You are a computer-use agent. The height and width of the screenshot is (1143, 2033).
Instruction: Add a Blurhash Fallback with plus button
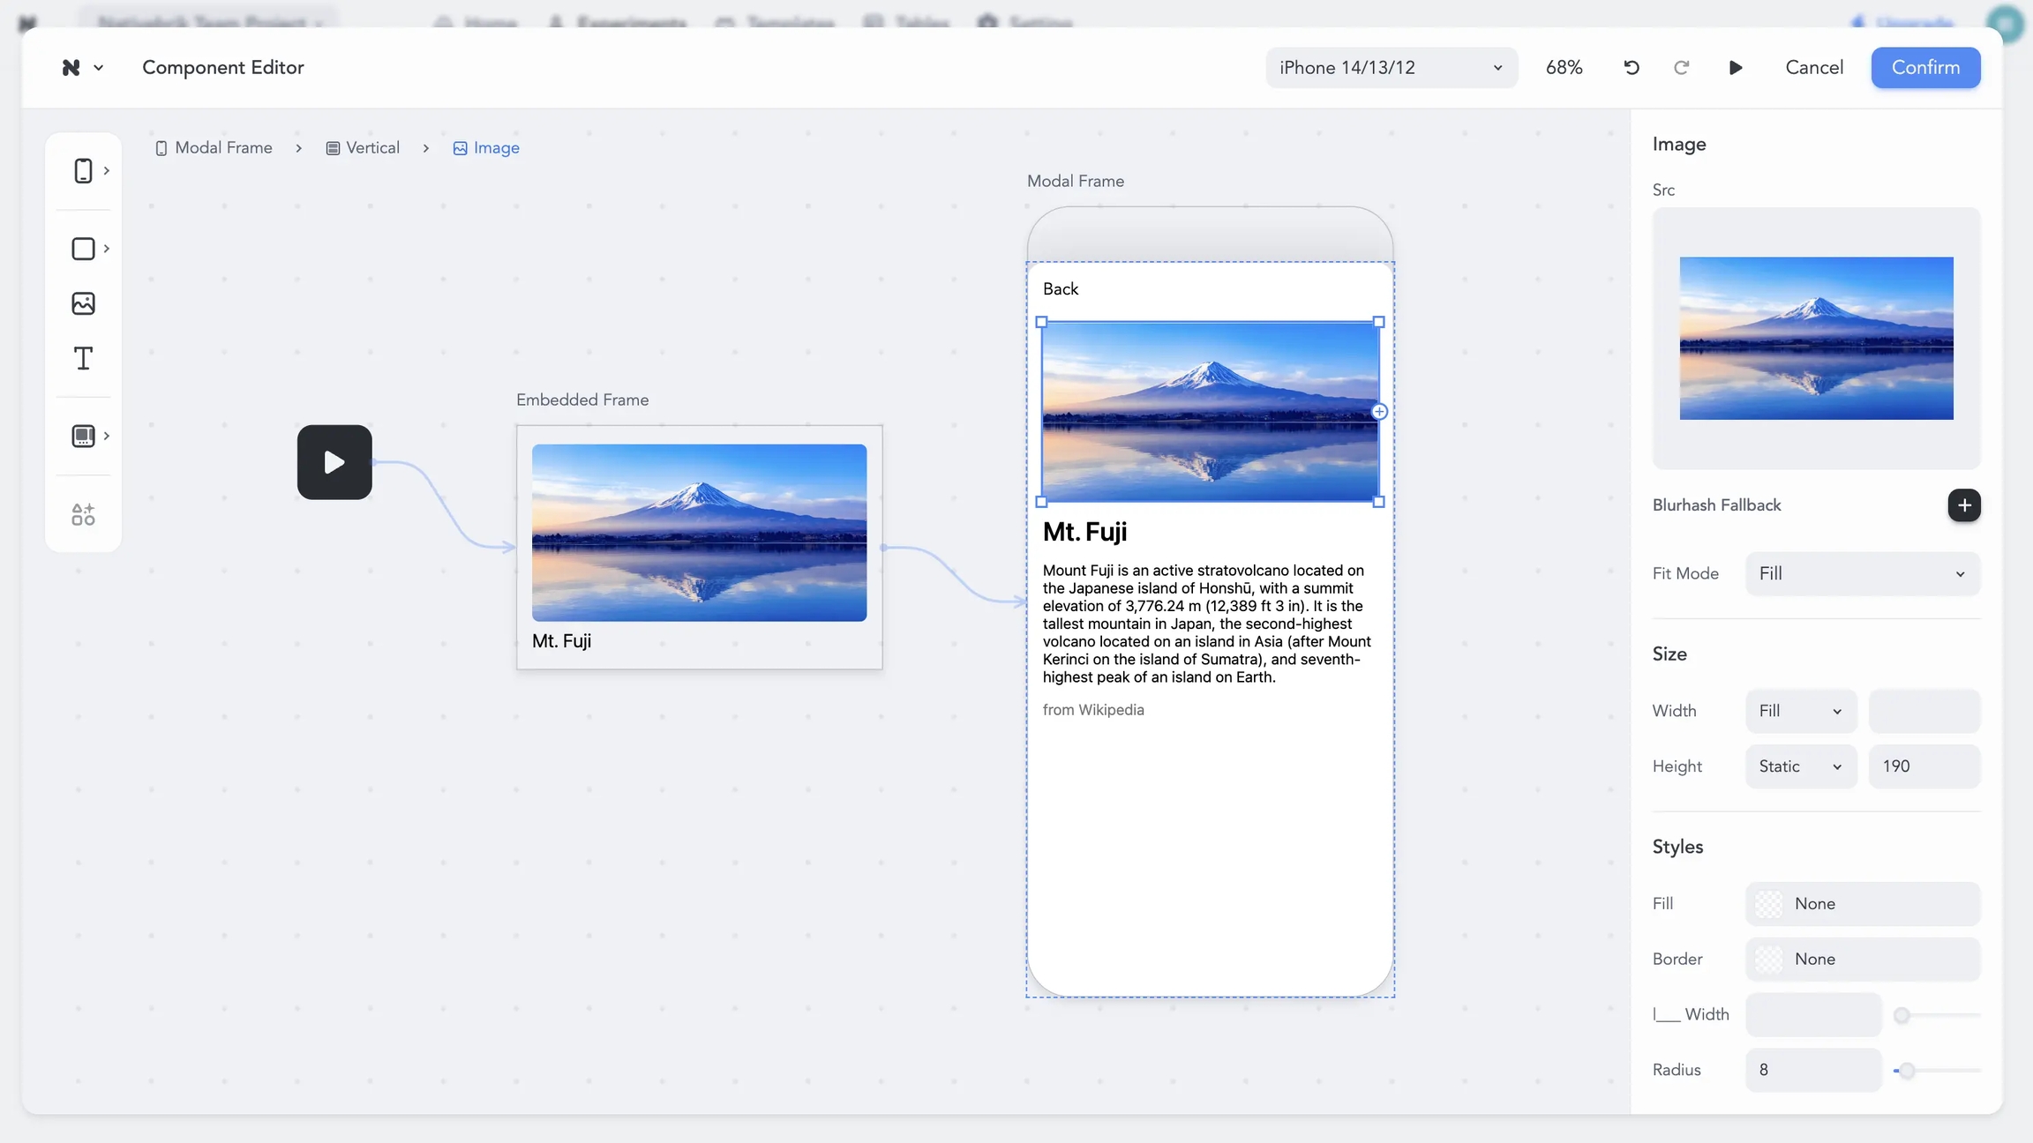pyautogui.click(x=1963, y=505)
